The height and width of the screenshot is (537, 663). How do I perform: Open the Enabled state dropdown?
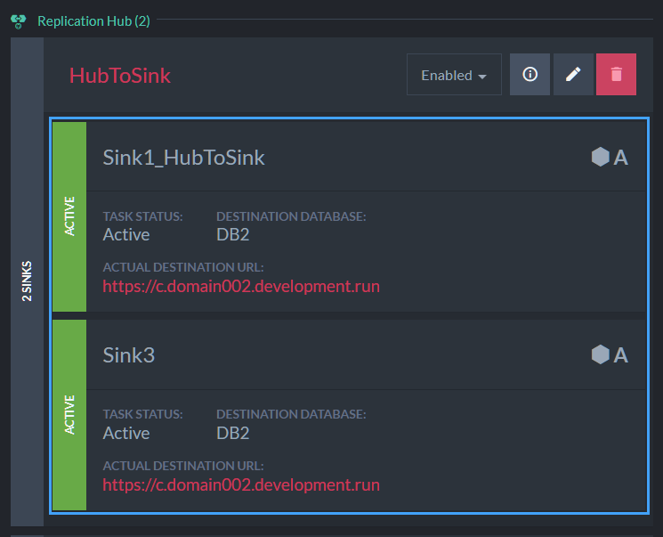tap(454, 75)
